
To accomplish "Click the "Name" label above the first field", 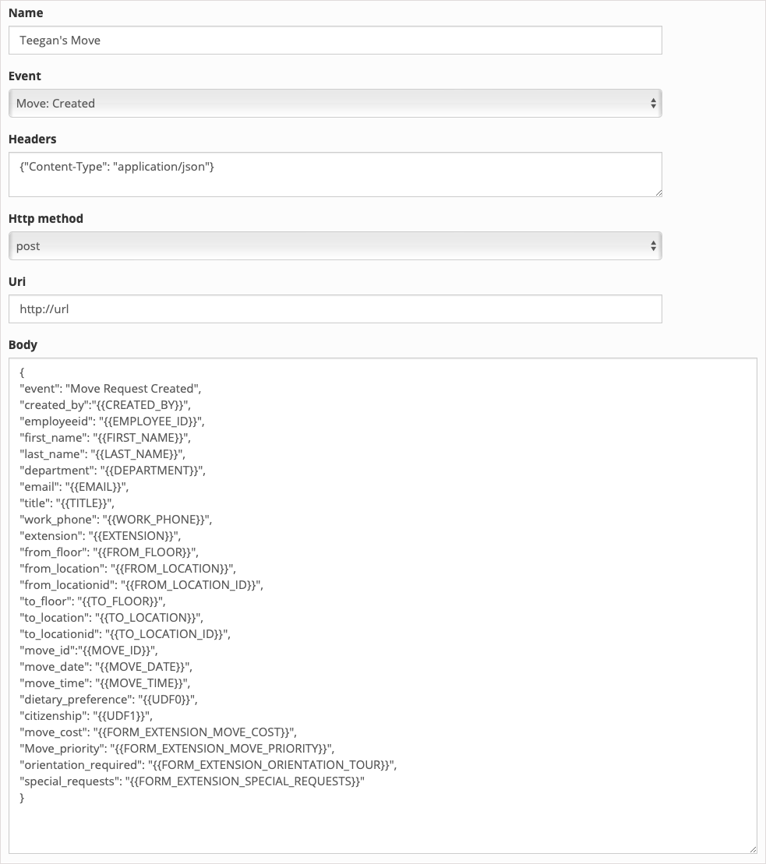I will coord(26,12).
